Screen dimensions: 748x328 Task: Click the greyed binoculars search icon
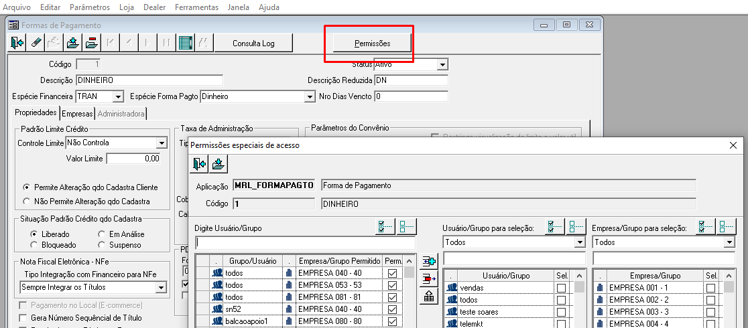click(203, 43)
